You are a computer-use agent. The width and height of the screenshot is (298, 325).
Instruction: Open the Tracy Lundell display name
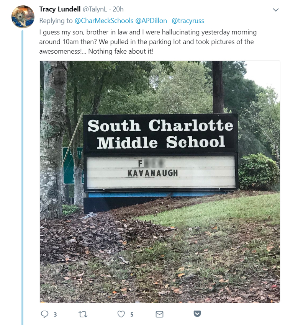tap(60, 9)
